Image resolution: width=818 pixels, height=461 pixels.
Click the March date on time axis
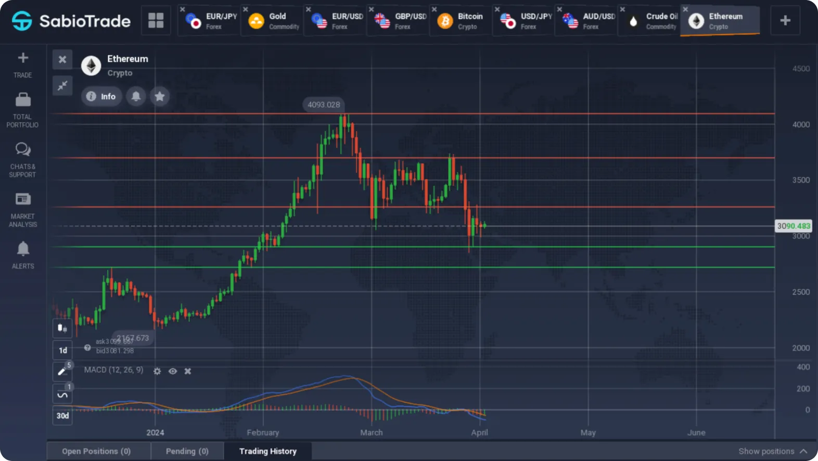[372, 432]
